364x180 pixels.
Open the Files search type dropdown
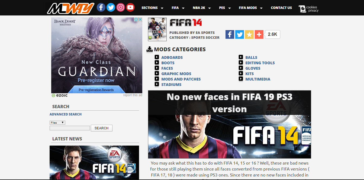tap(57, 123)
